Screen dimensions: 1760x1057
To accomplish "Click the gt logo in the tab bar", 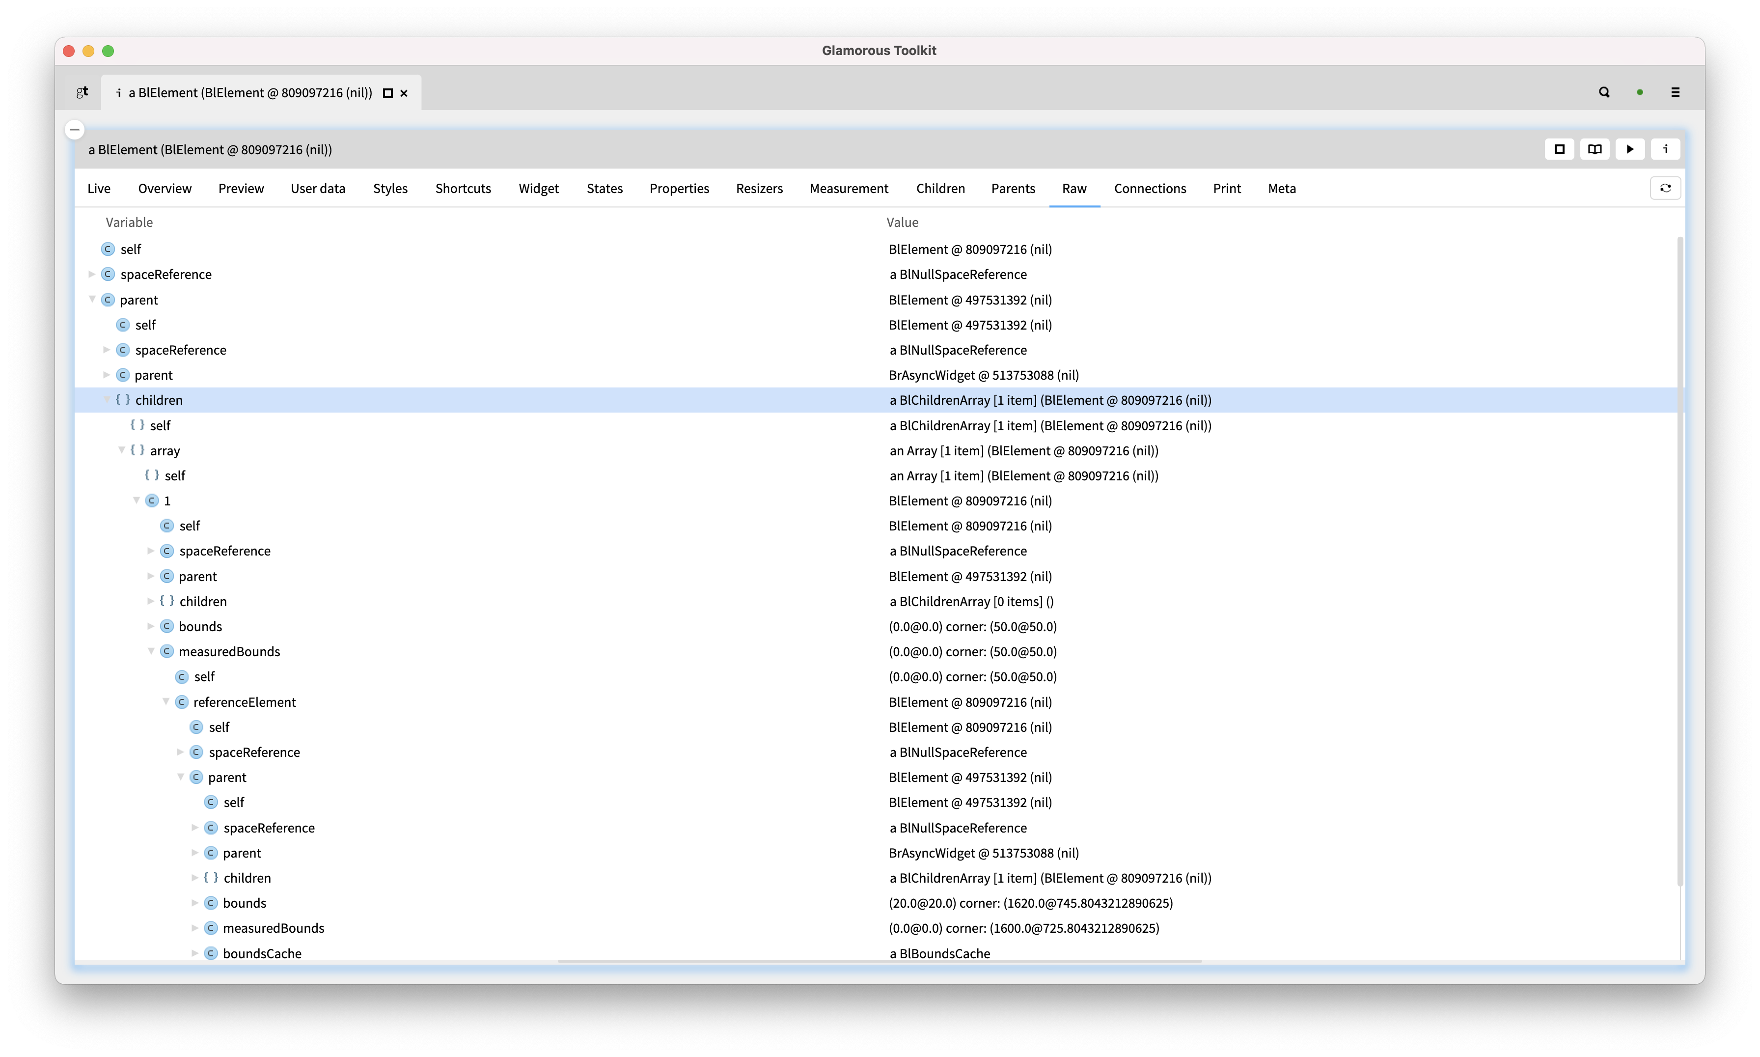I will [x=81, y=92].
